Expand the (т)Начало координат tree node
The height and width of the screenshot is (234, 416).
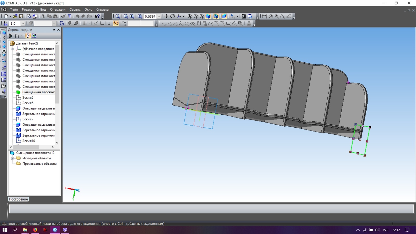tap(12, 49)
